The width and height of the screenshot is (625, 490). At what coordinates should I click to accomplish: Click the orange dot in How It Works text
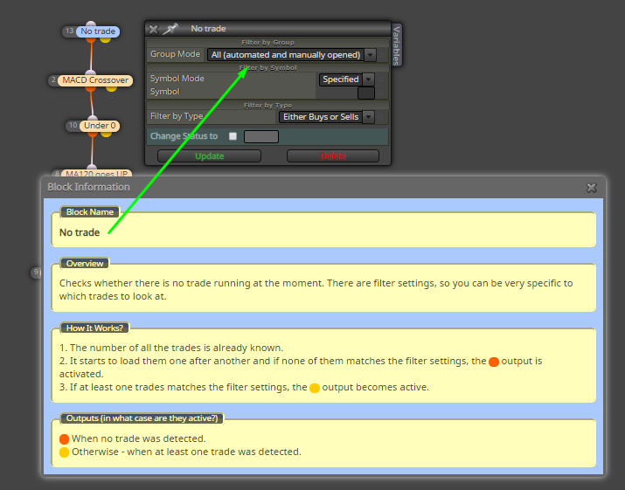[494, 362]
